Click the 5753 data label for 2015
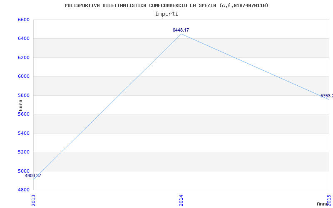This screenshot has height=208, width=333. click(x=327, y=96)
